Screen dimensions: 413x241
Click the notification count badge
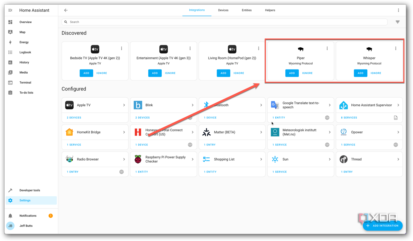pos(51,216)
